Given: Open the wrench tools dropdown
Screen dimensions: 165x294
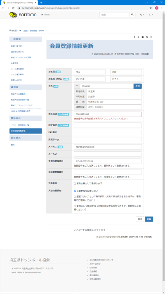Looking at the screenshot, I should tap(142, 15).
